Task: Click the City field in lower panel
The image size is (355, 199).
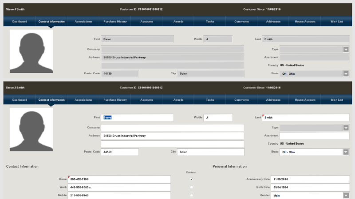Action: coord(211,152)
